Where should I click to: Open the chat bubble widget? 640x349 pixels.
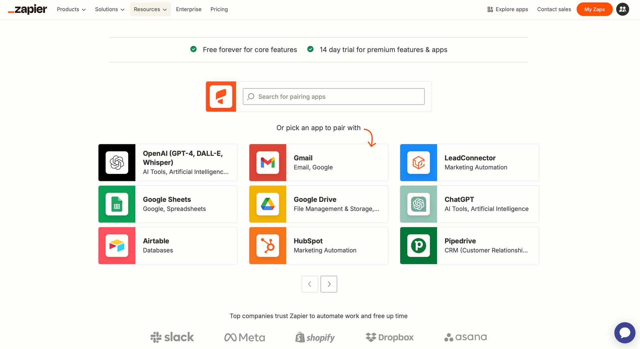tap(624, 332)
